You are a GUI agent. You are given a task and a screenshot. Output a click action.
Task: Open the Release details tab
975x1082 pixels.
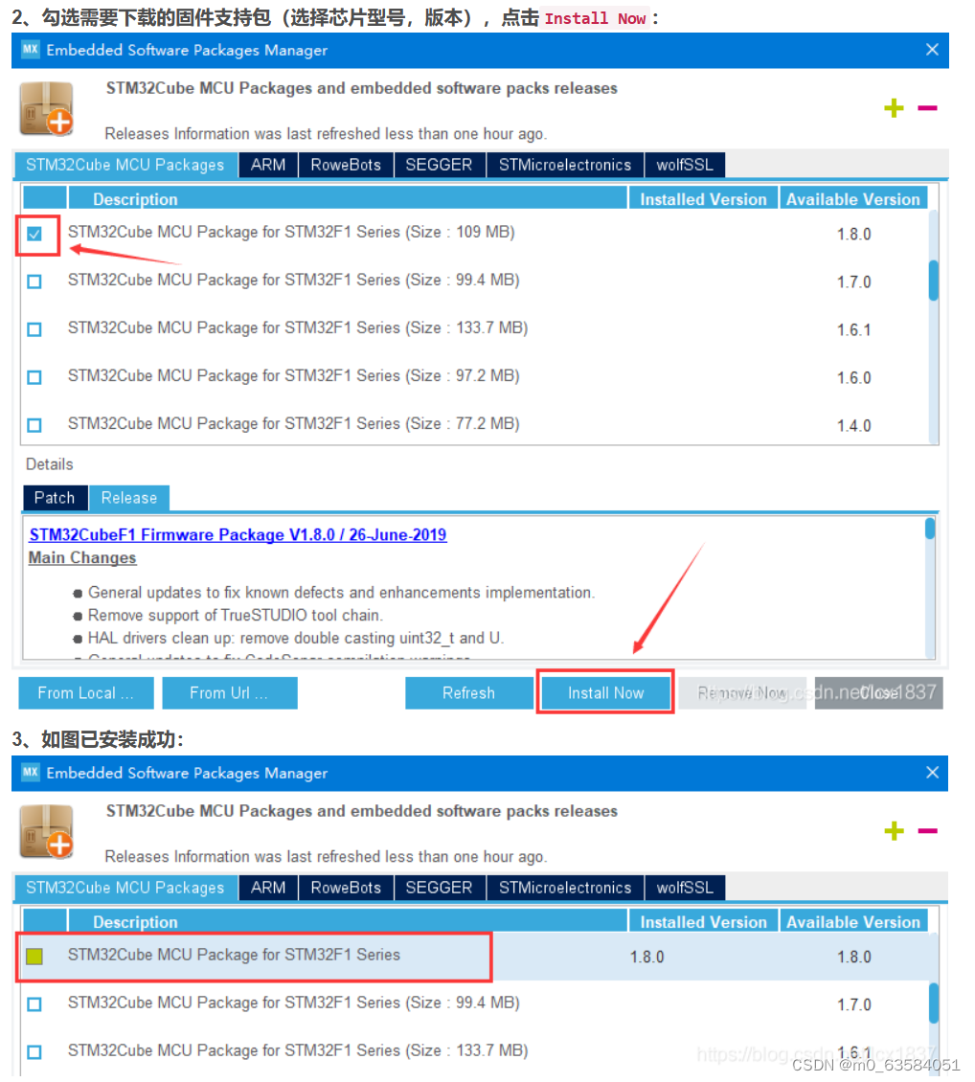129,498
